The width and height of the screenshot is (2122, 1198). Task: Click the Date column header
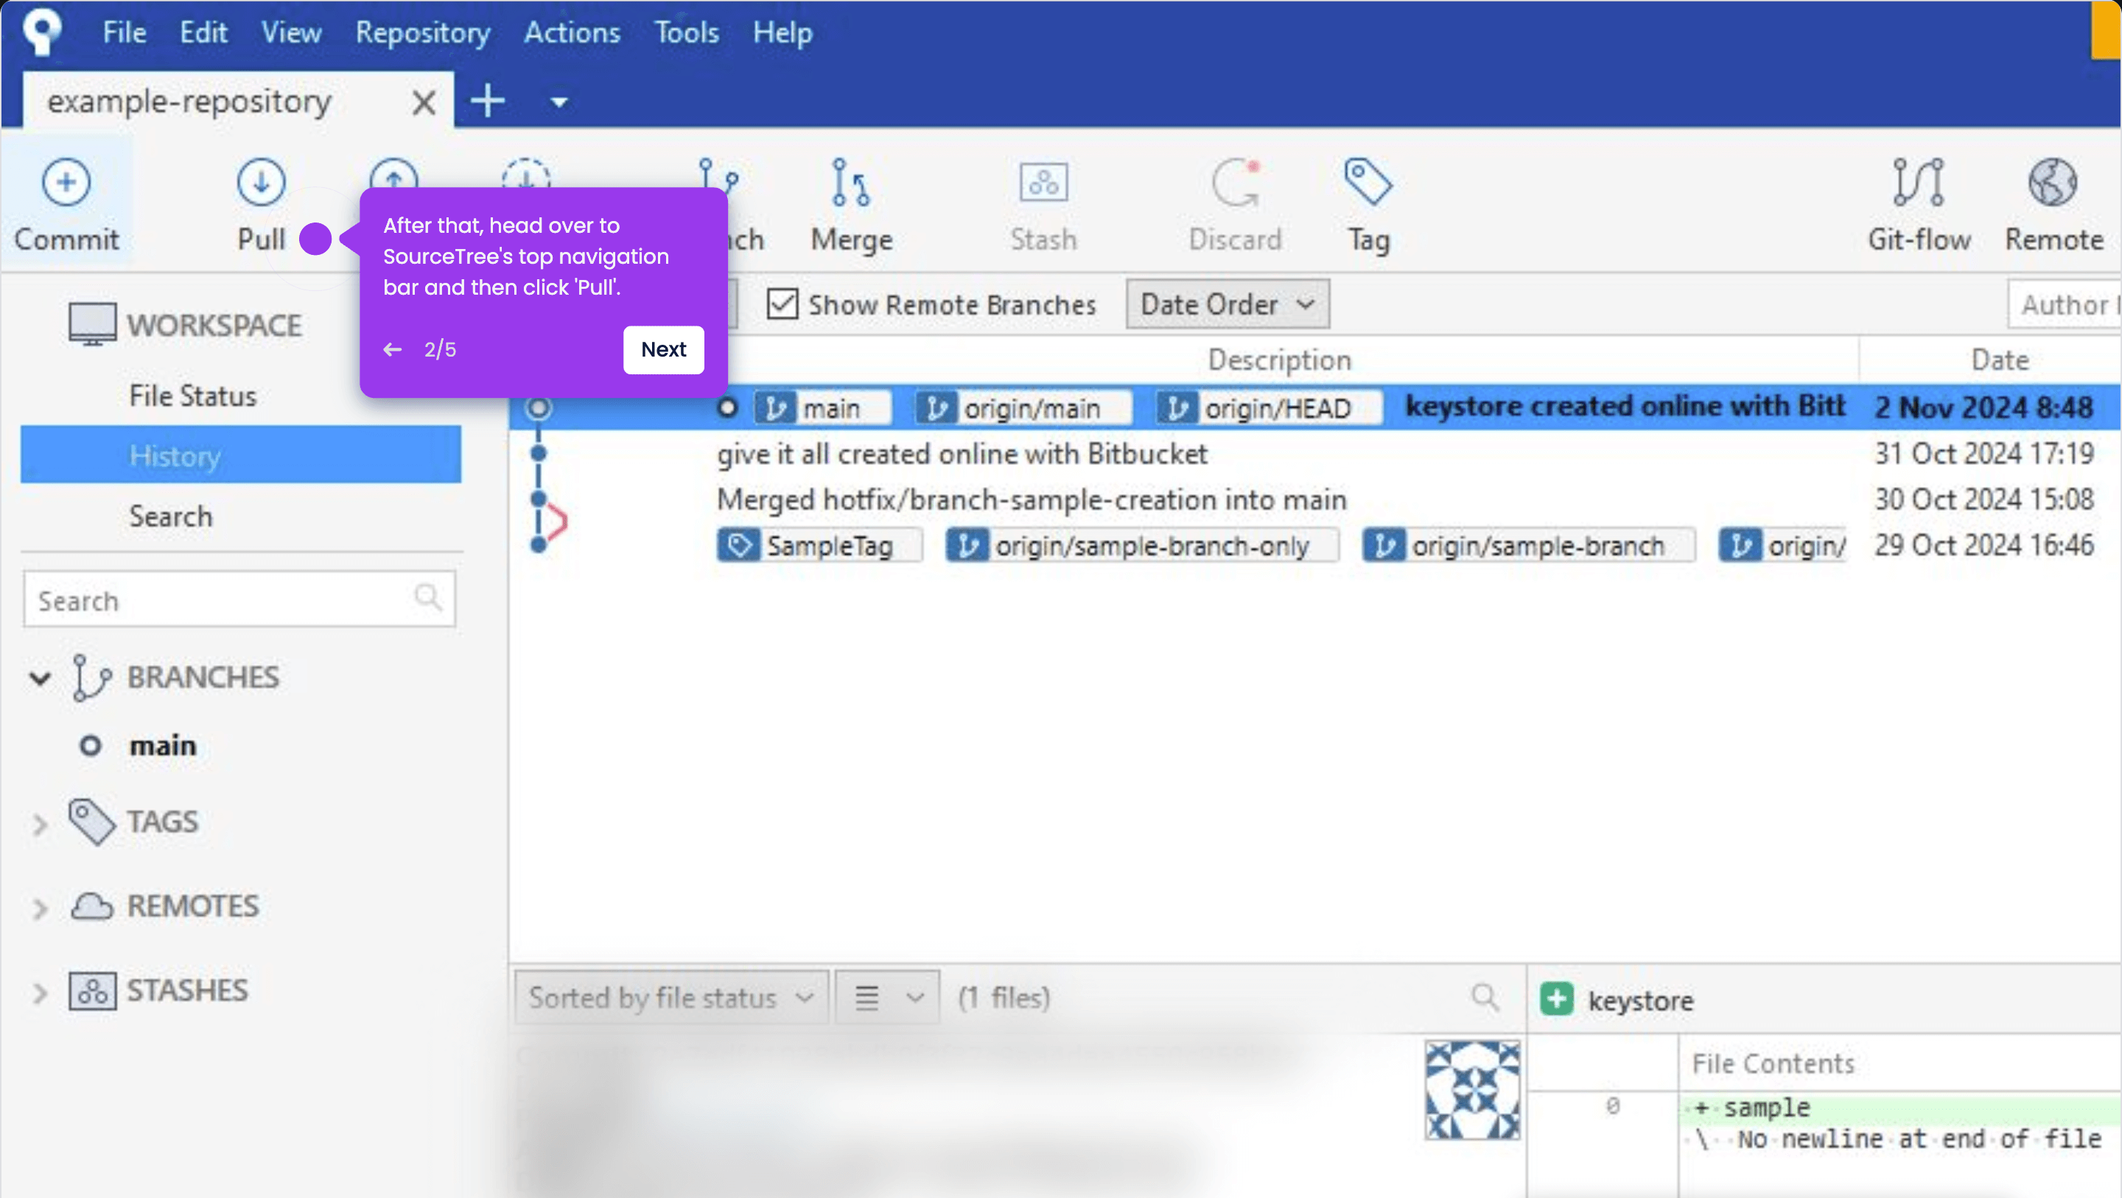click(2000, 360)
